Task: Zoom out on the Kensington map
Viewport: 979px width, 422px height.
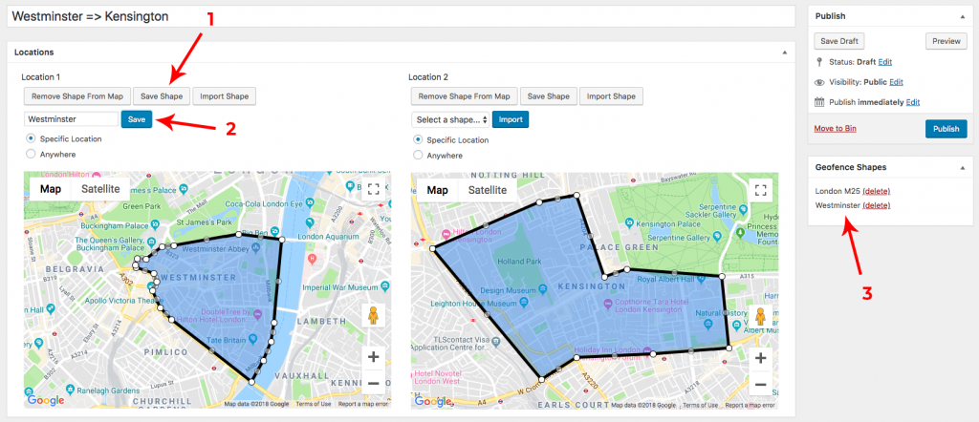Action: (760, 385)
